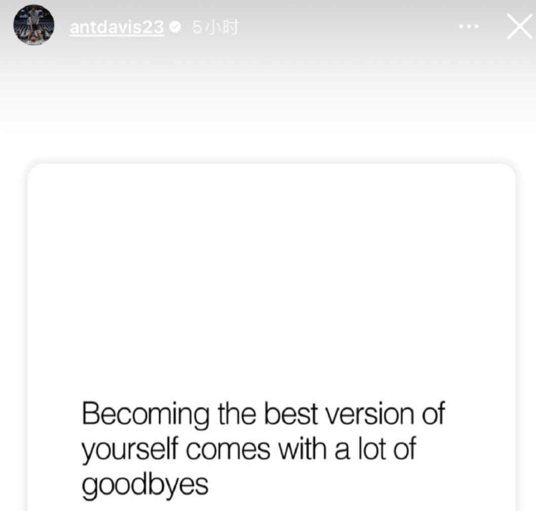Click the word 'with' in the quote
Image resolution: width=536 pixels, height=511 pixels.
pos(302,448)
